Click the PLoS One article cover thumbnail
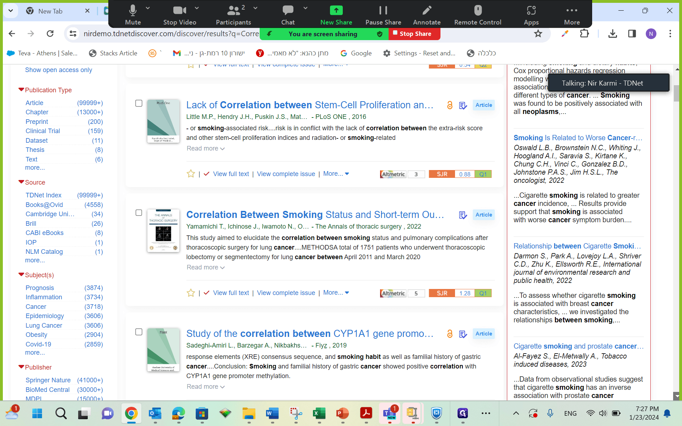 click(163, 121)
